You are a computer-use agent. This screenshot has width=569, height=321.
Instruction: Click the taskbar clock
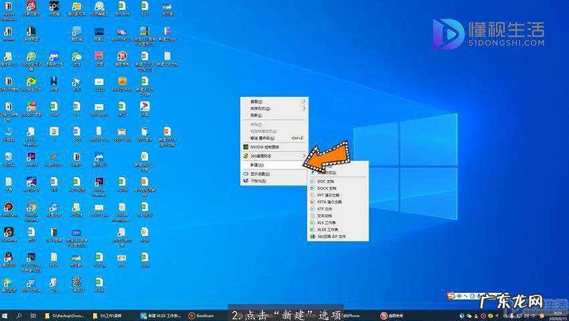coord(557,315)
